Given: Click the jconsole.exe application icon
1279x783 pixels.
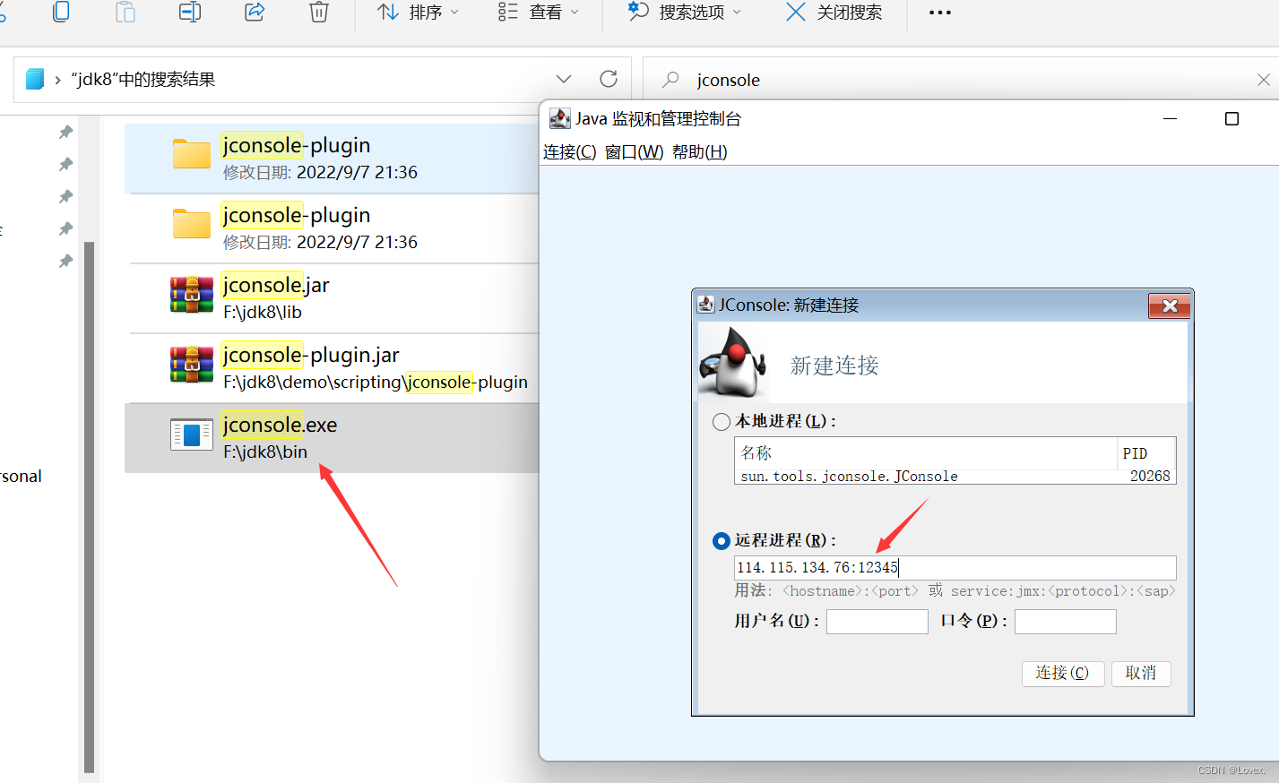Looking at the screenshot, I should point(191,435).
